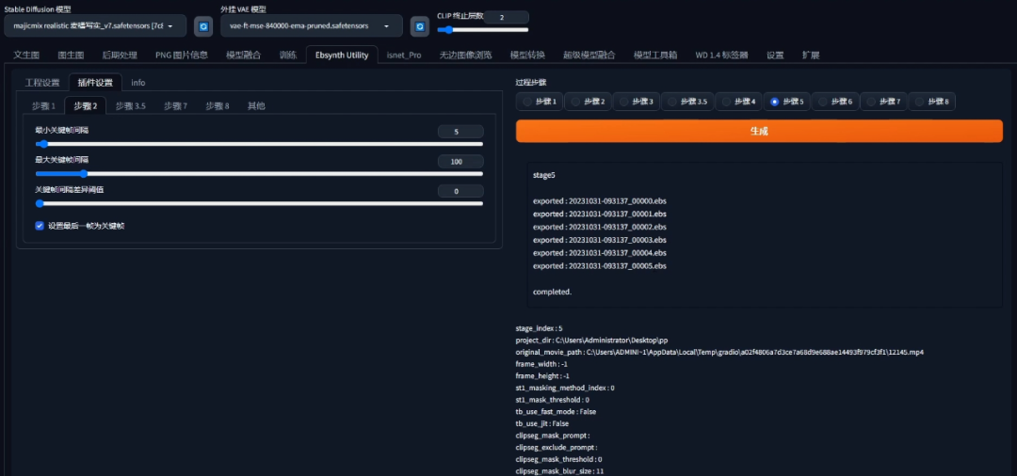This screenshot has width=1017, height=476.
Task: Click the project_dir path line
Action: coord(591,340)
